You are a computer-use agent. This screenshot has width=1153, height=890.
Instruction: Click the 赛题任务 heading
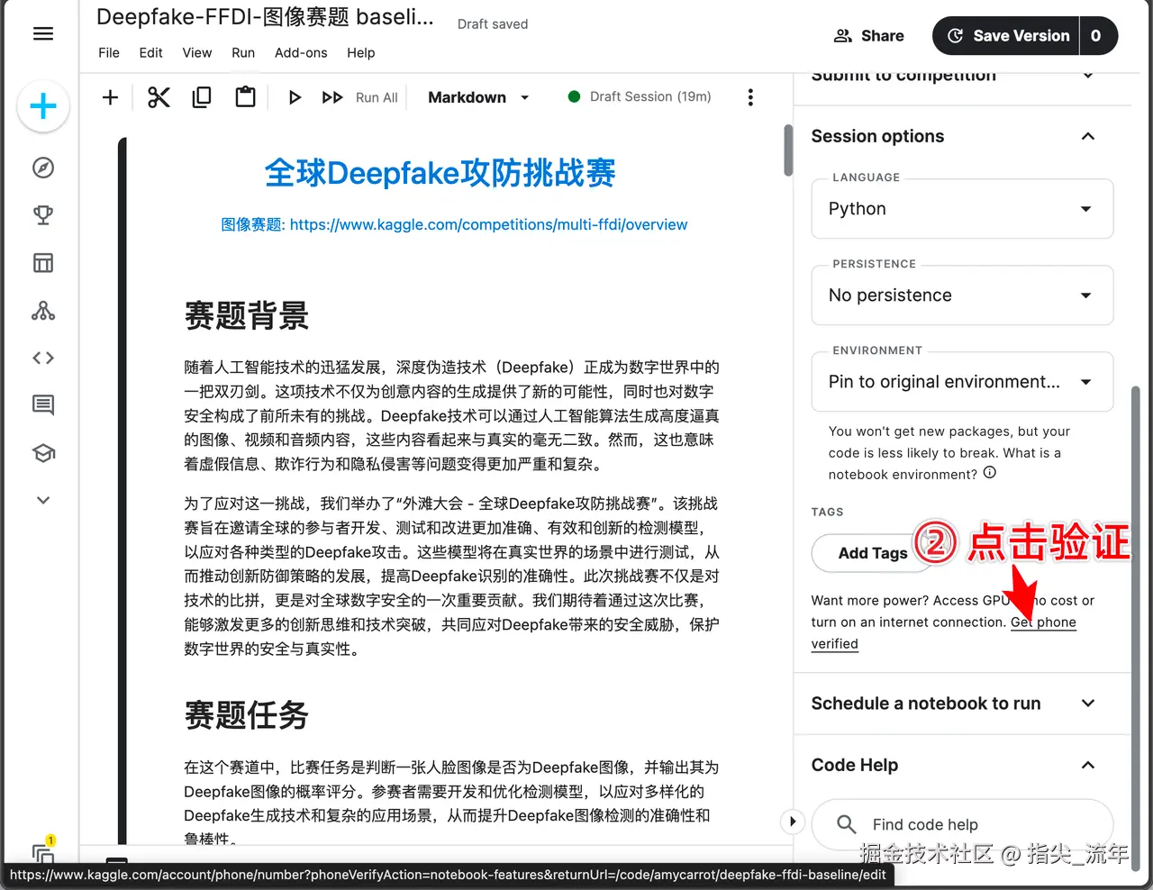[x=247, y=716]
